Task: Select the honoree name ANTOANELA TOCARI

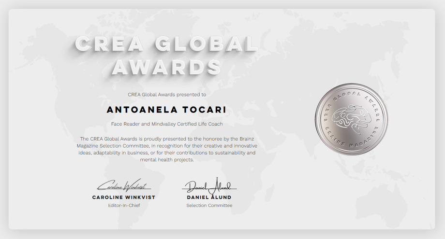Action: (166, 110)
